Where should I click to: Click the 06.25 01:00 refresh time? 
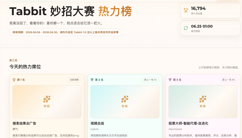[x=202, y=26]
